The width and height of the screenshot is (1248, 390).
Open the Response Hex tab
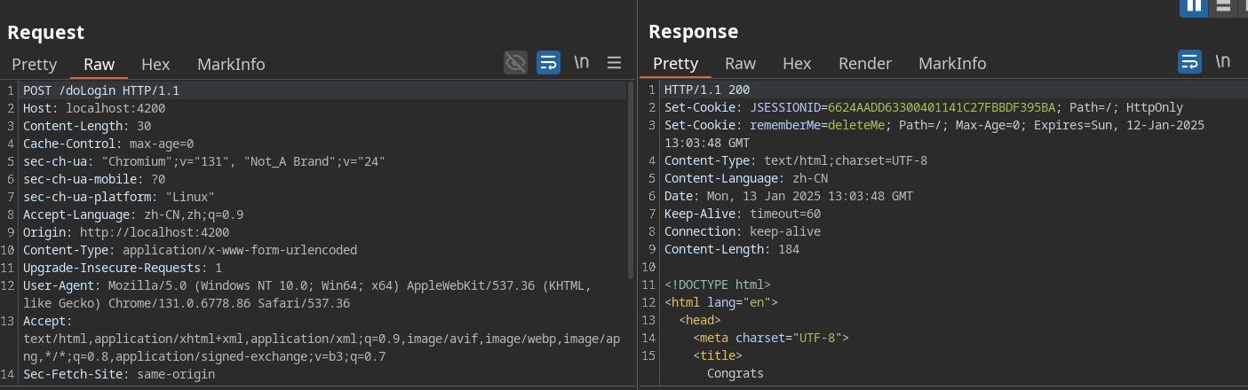coord(797,63)
